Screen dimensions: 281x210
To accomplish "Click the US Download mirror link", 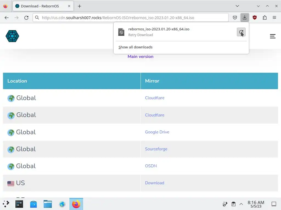I will pos(155,183).
